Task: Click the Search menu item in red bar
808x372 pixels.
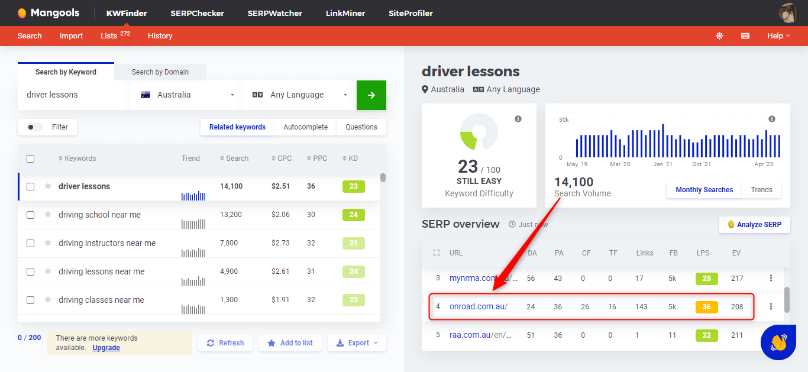Action: (x=30, y=36)
